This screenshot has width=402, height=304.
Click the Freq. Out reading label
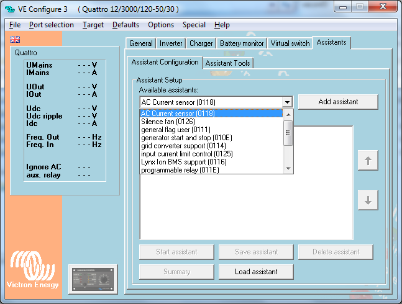(42, 137)
